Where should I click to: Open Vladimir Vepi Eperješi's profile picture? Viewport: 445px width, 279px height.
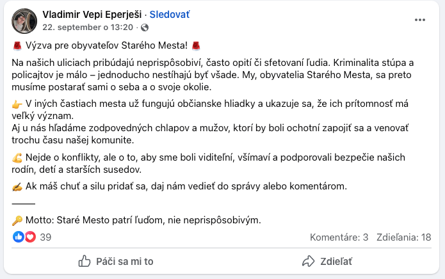pyautogui.click(x=24, y=20)
